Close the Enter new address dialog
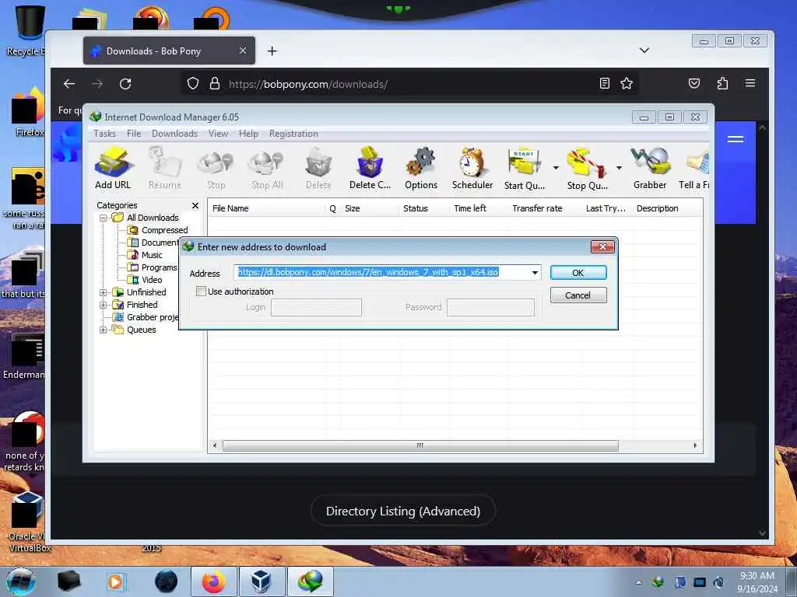 coord(603,246)
